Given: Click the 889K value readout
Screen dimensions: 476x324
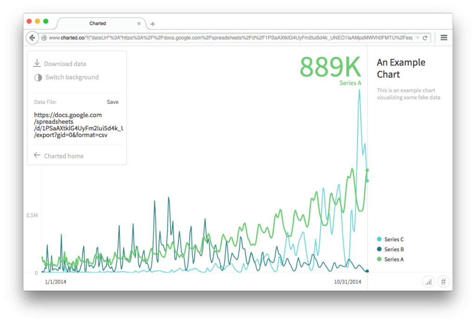Looking at the screenshot, I should pyautogui.click(x=331, y=67).
